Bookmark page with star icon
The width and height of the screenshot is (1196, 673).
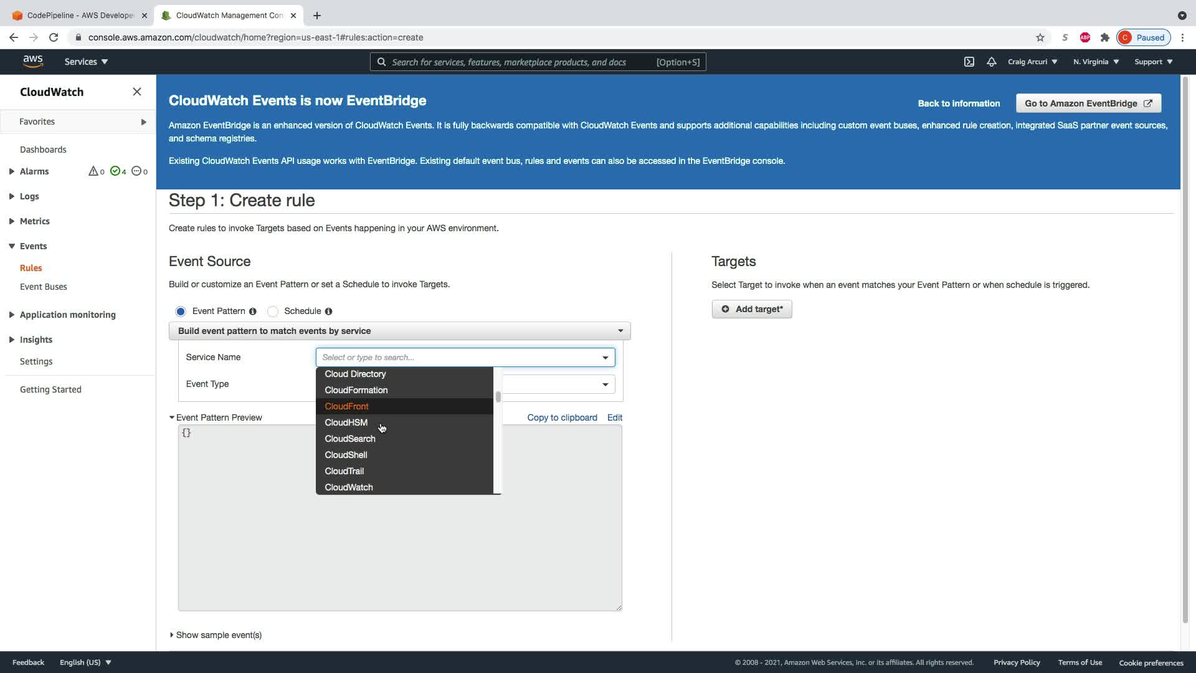1040,37
